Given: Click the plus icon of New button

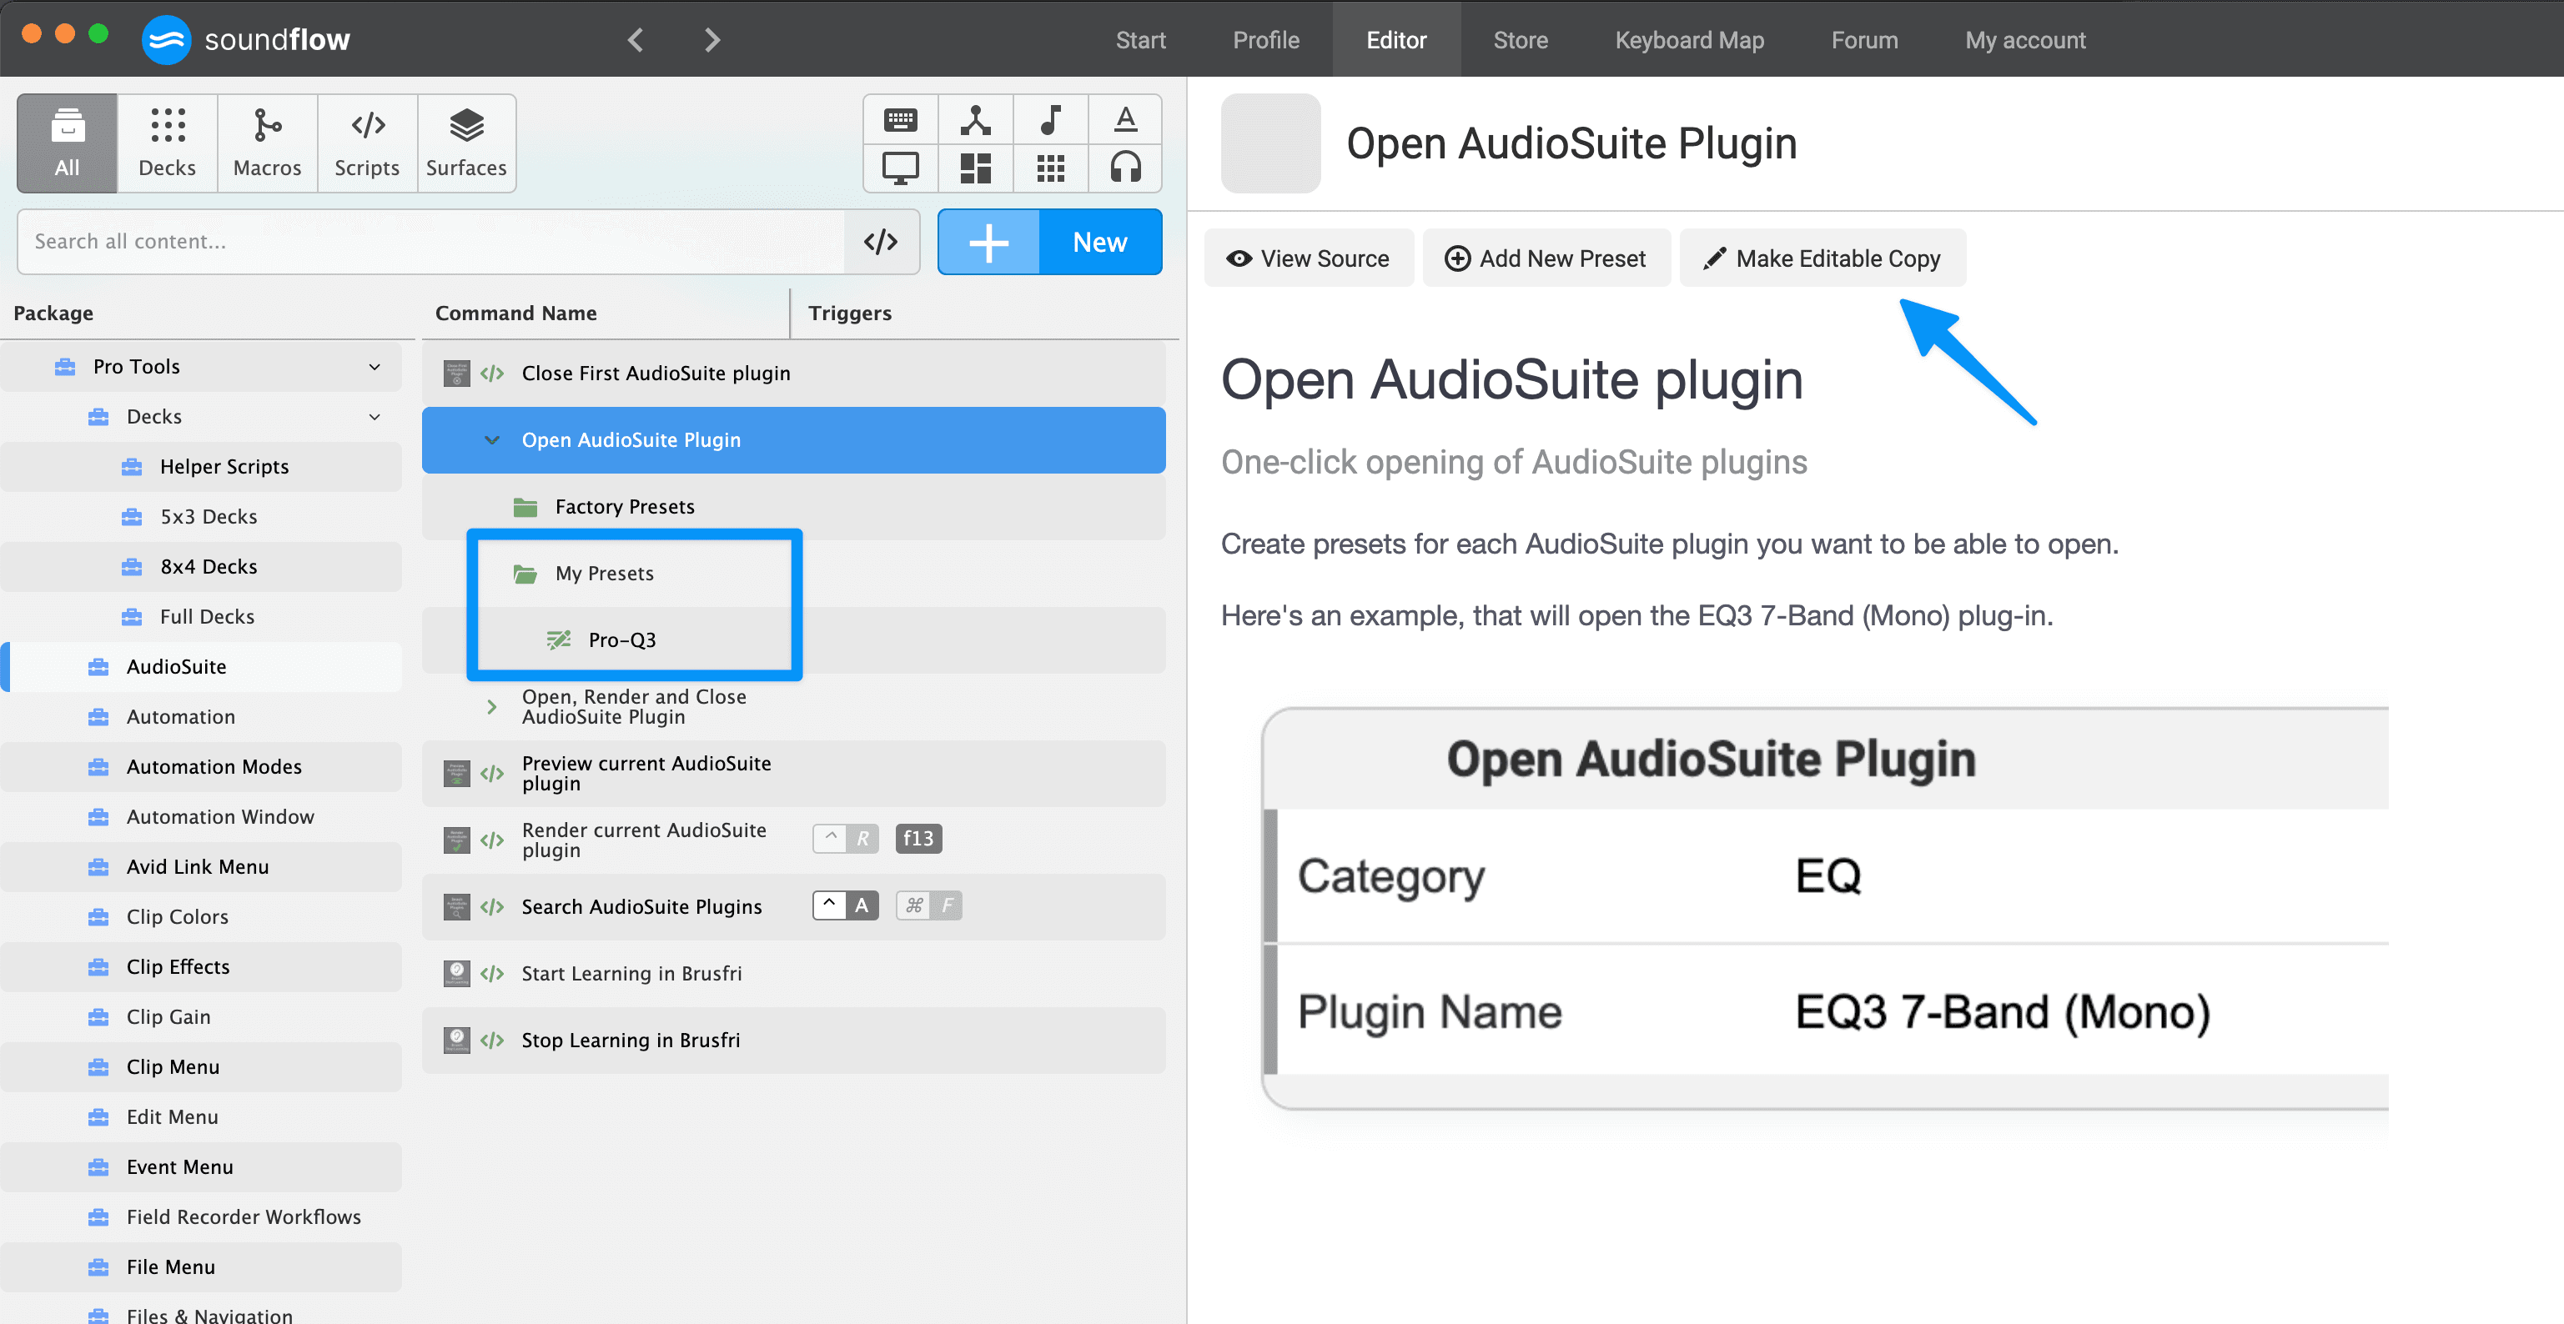Looking at the screenshot, I should click(x=988, y=242).
